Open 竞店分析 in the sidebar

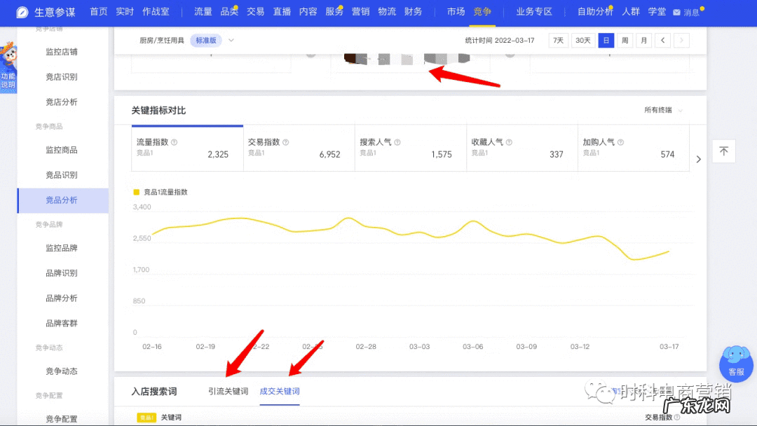tap(63, 102)
